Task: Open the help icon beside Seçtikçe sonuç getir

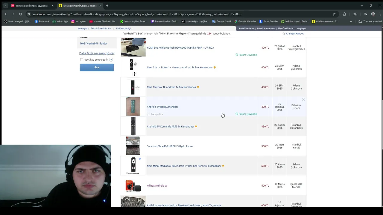Action: coord(111,60)
